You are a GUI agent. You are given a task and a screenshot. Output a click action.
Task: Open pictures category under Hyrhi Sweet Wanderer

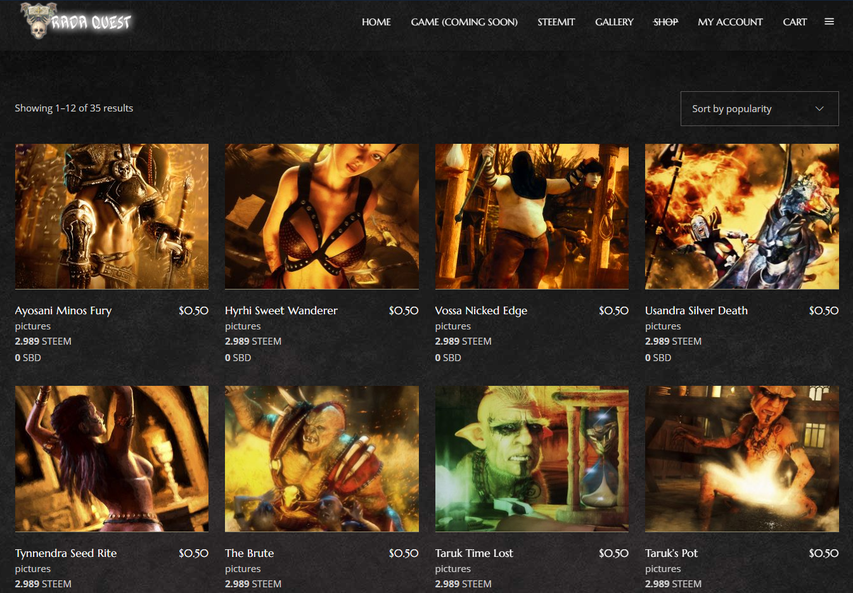coord(243,326)
